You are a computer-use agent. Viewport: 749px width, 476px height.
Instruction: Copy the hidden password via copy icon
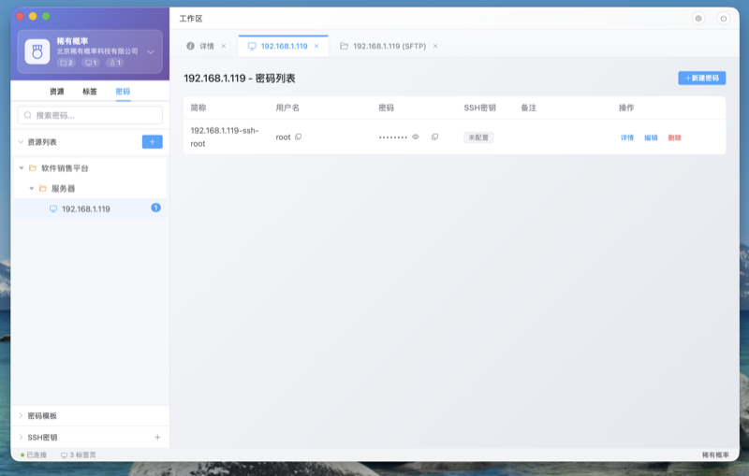434,137
